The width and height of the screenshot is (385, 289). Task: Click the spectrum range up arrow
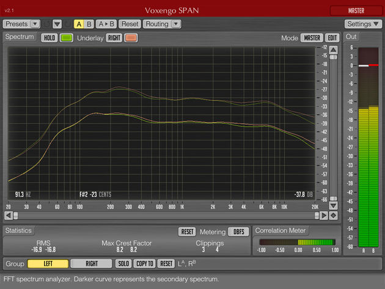click(x=333, y=50)
